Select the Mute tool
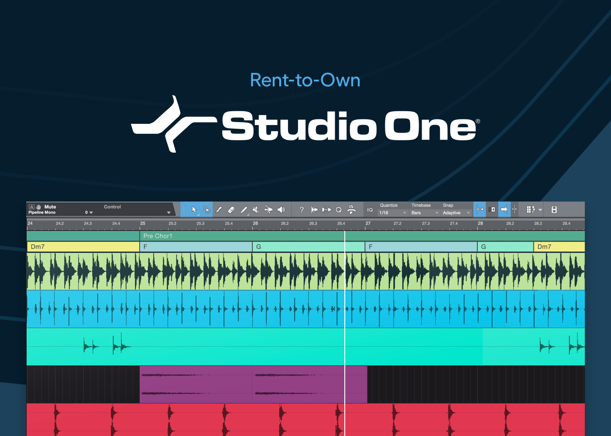Screen dimensions: 611x436 [256, 210]
